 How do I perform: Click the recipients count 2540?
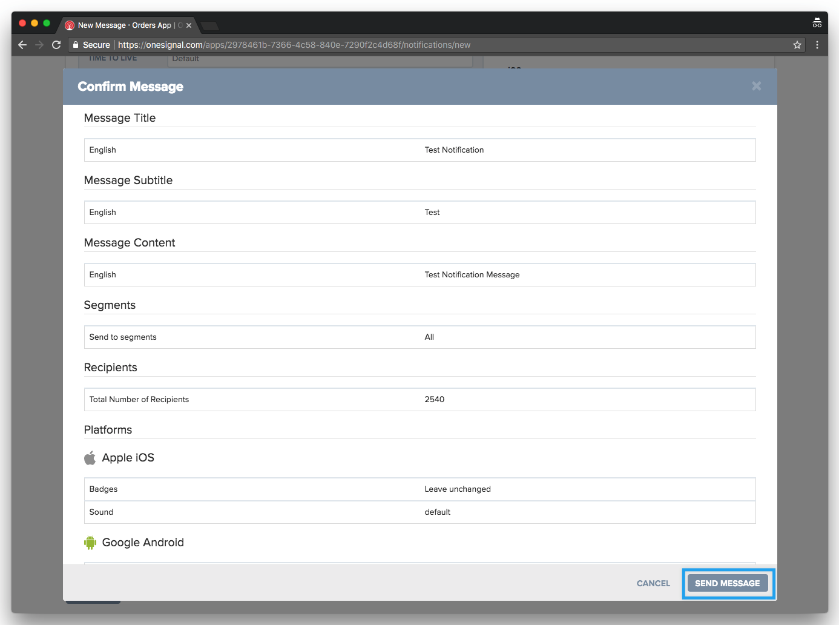(x=435, y=400)
